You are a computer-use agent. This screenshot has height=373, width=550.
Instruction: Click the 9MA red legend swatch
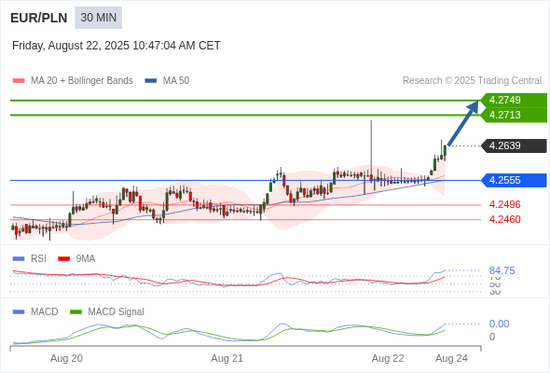tap(63, 259)
